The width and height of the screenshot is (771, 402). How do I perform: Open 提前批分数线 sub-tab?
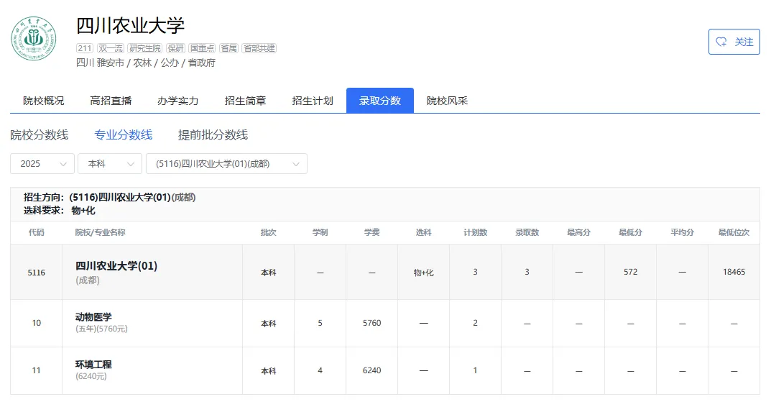(x=213, y=134)
